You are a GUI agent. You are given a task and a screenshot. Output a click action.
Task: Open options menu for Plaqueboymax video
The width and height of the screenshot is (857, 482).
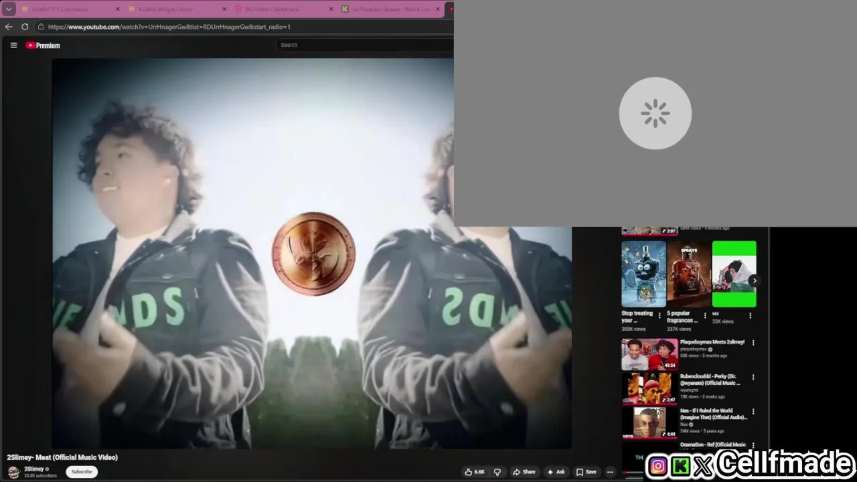753,343
